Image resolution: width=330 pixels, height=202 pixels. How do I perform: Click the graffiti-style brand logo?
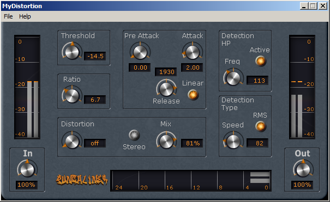click(x=82, y=179)
